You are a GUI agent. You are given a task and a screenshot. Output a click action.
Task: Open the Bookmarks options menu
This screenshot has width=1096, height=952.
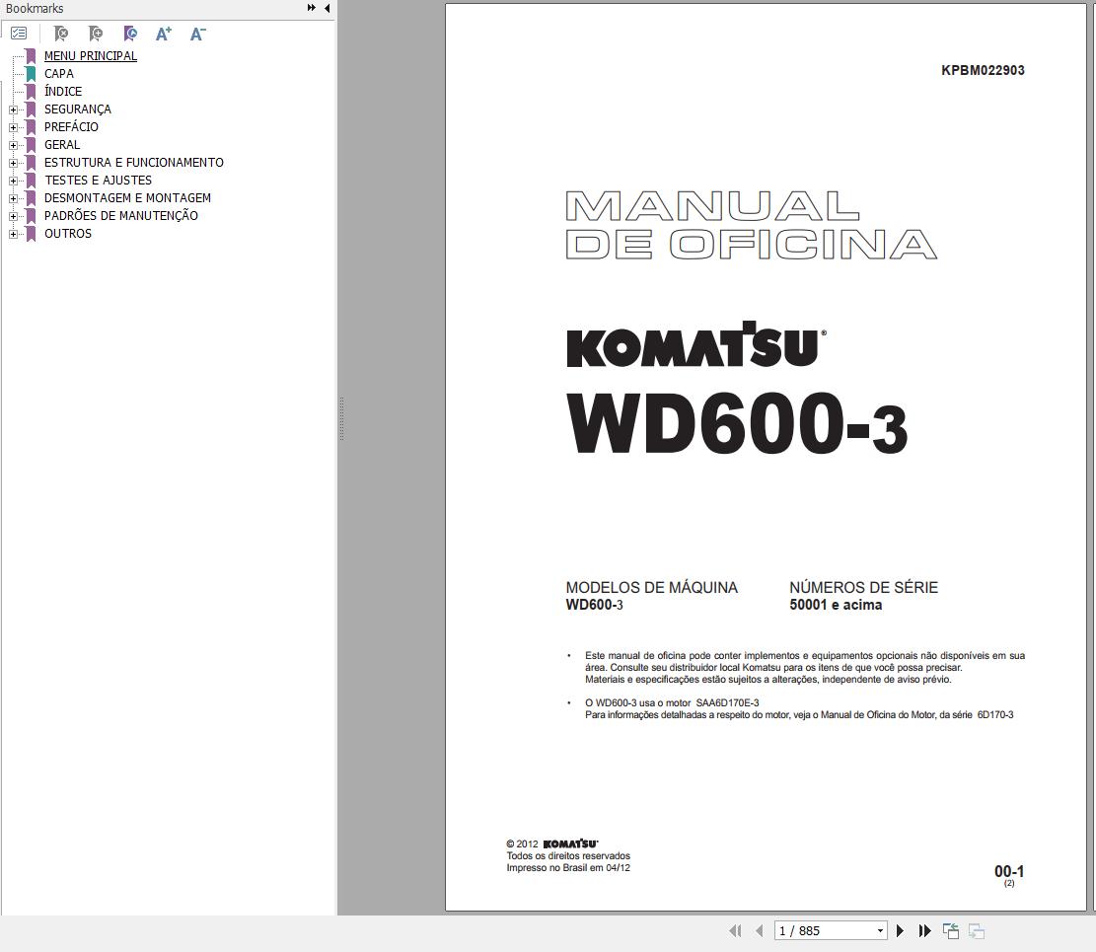(x=18, y=33)
